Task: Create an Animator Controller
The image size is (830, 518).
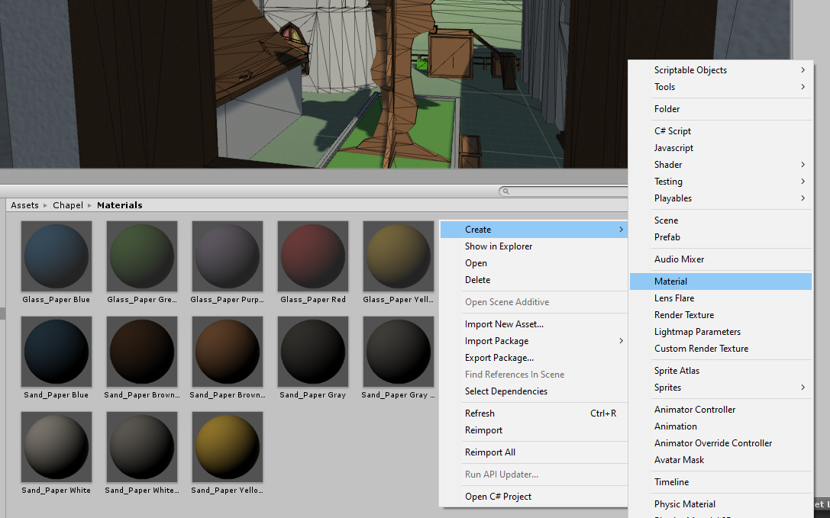Action: [x=695, y=410]
